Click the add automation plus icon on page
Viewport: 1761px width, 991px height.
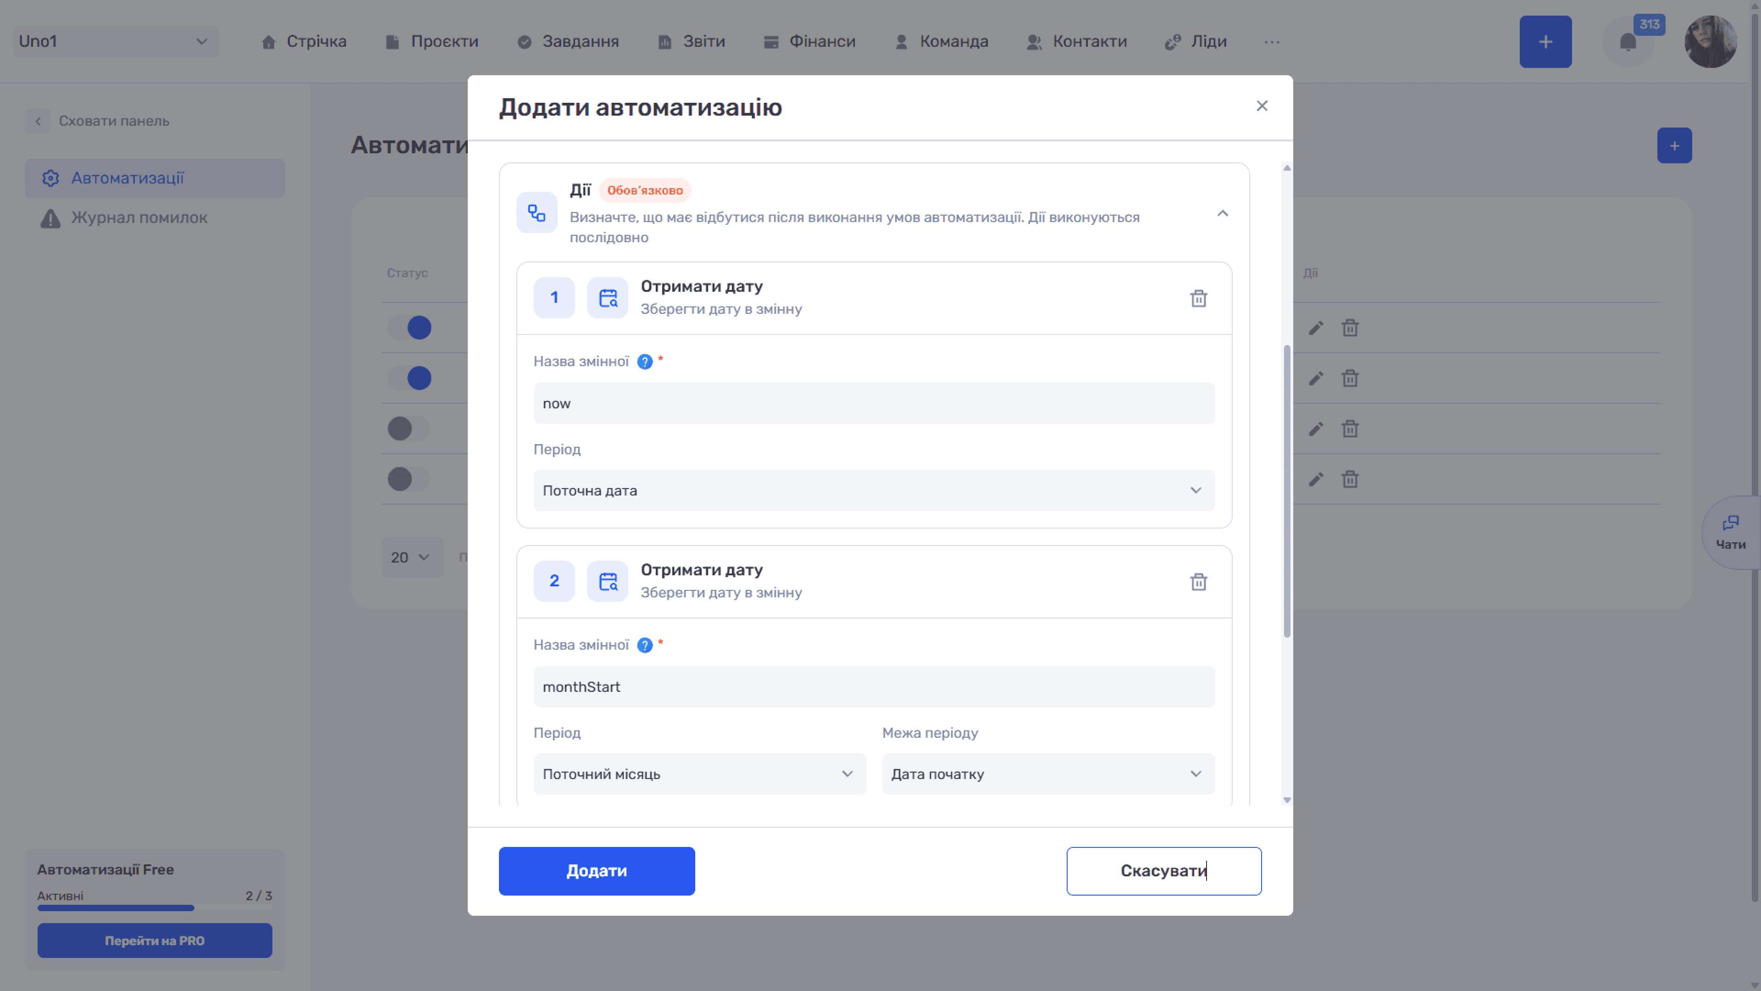coord(1674,146)
